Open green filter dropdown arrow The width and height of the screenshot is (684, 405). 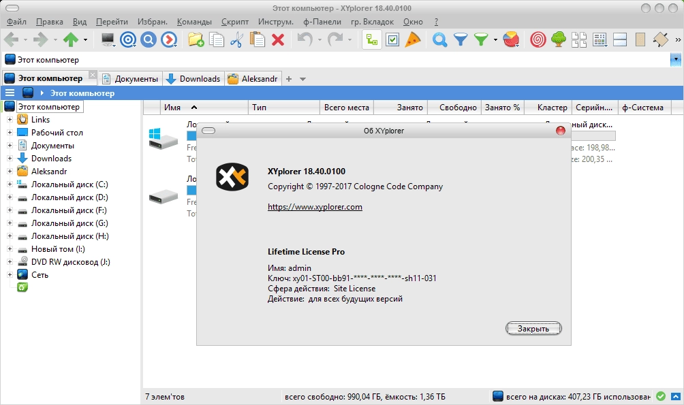point(495,39)
